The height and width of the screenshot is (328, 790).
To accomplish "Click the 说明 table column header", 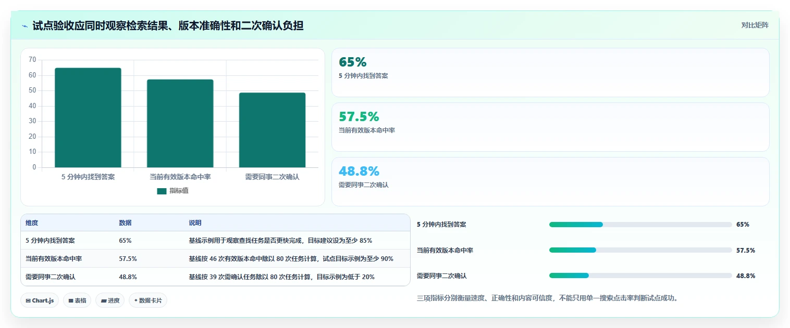I will [195, 223].
